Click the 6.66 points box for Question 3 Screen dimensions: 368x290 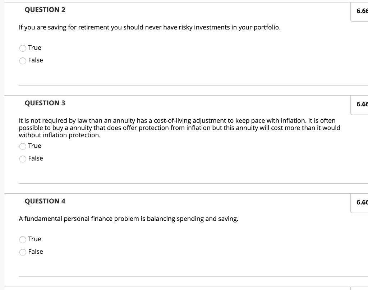361,104
